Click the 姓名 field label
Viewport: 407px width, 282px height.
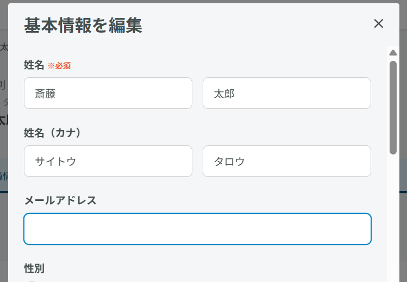34,65
